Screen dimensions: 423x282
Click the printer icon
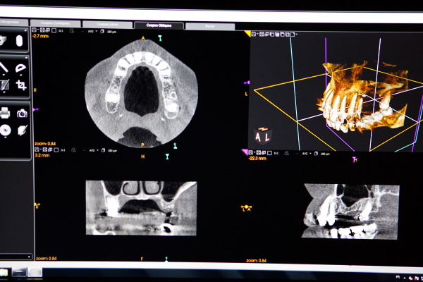(5, 112)
